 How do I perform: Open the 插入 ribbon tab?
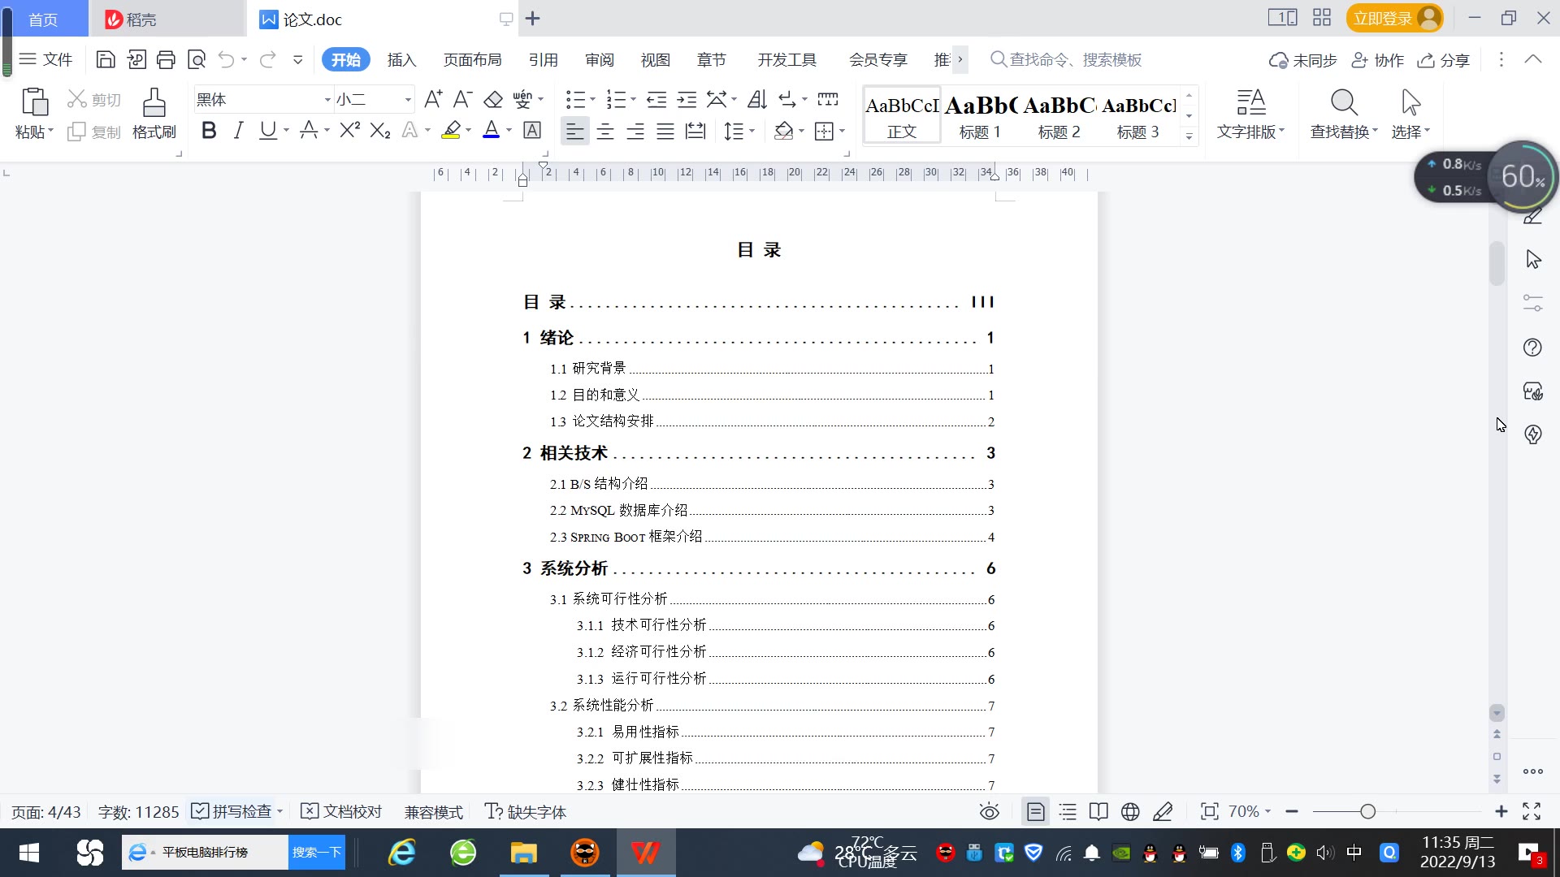[x=401, y=59]
